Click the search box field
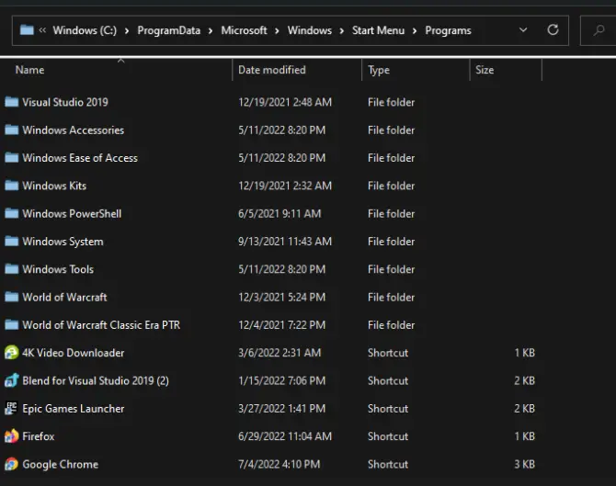 coord(598,30)
